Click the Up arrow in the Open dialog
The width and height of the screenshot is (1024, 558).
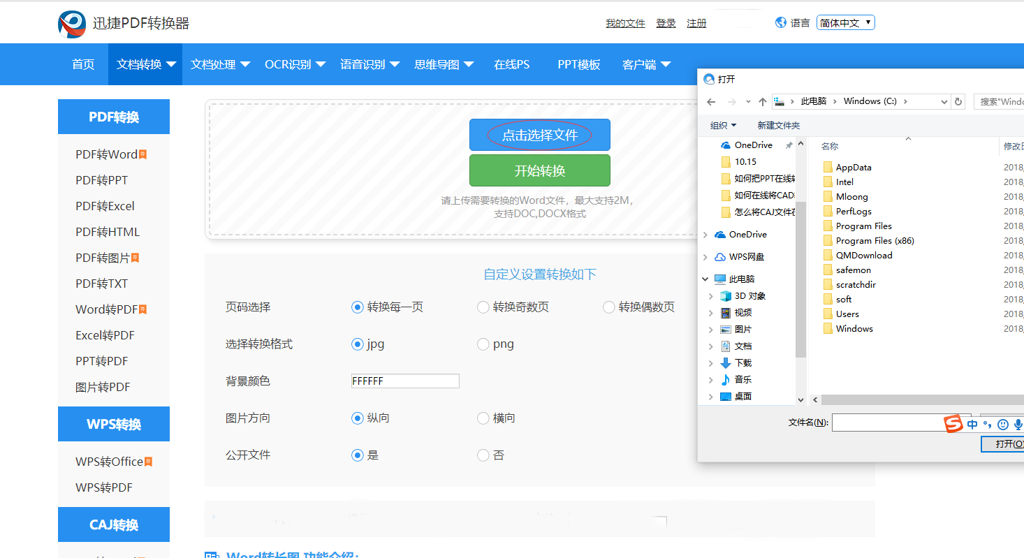pyautogui.click(x=763, y=101)
